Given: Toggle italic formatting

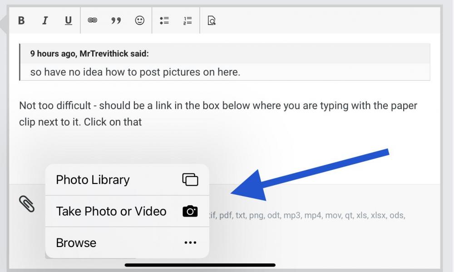Looking at the screenshot, I should click(45, 20).
